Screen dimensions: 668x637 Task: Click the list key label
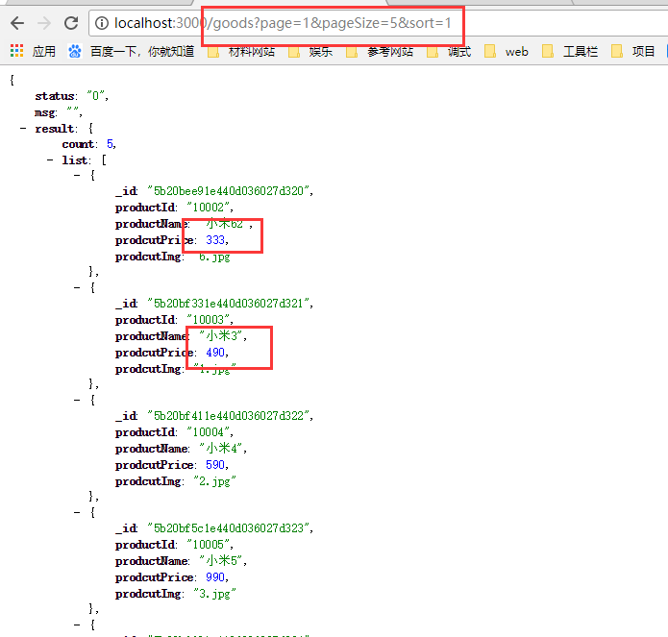click(x=75, y=160)
